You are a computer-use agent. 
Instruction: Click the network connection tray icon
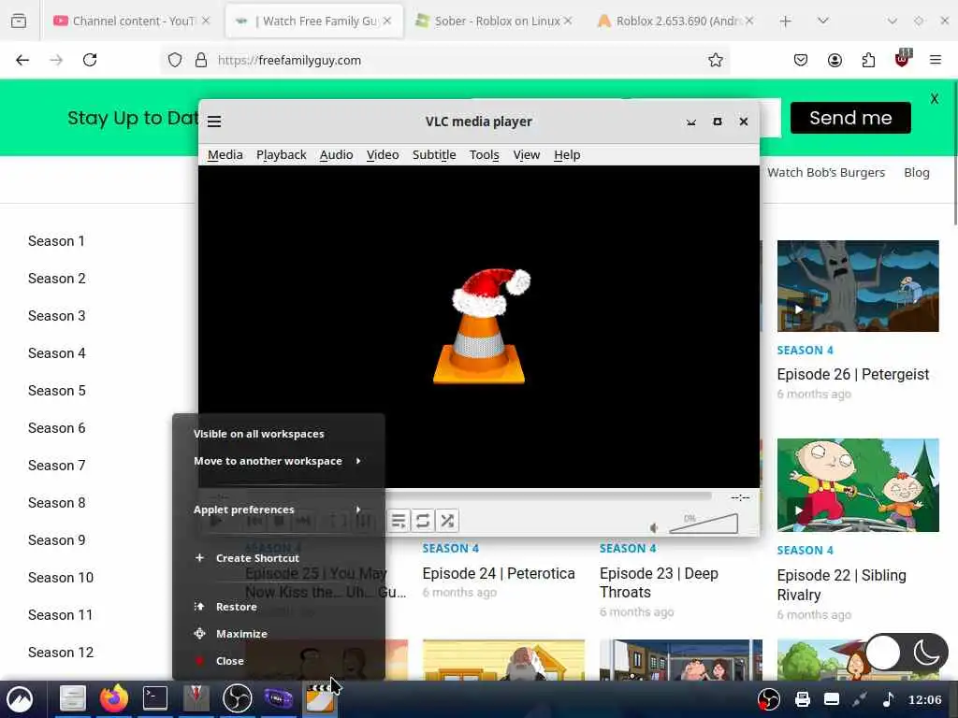tap(861, 699)
